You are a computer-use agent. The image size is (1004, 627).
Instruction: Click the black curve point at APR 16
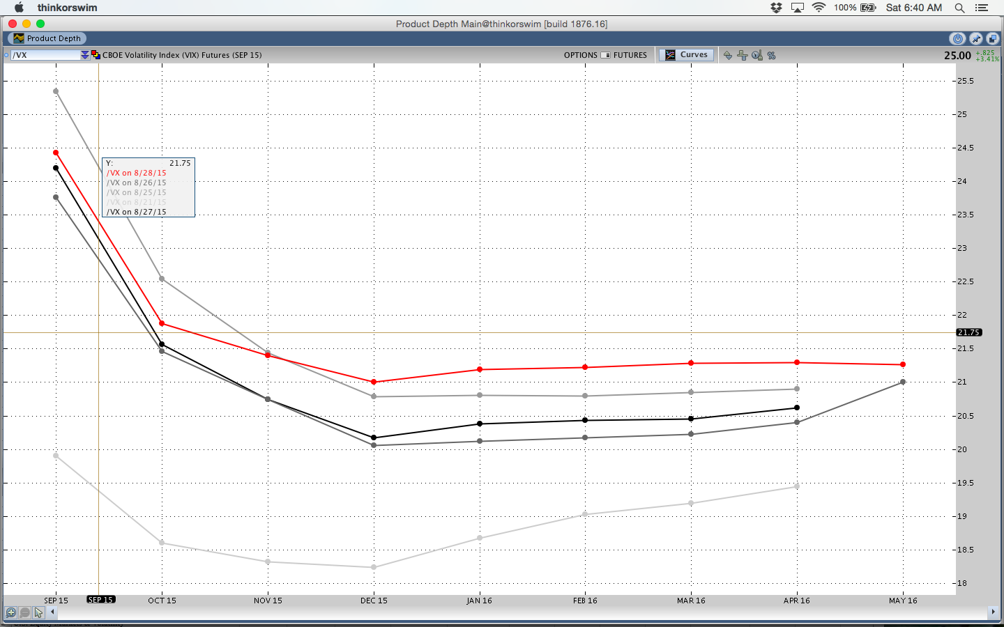(797, 408)
